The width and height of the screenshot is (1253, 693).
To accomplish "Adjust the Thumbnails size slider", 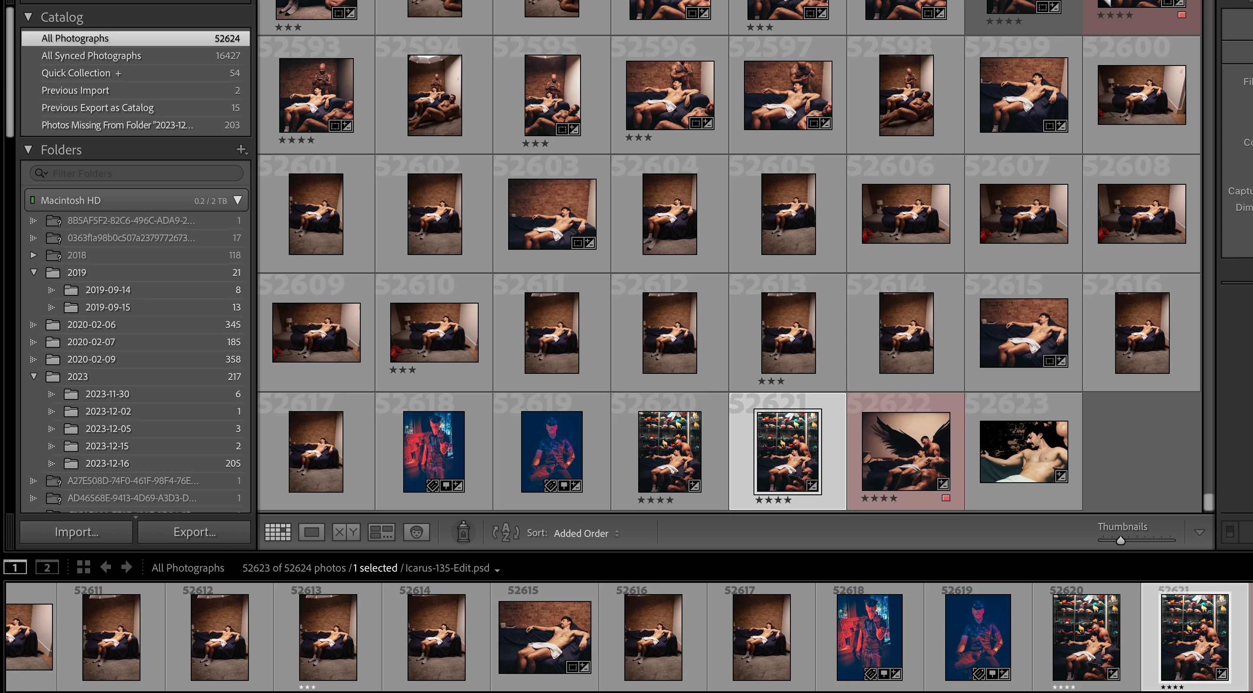I will 1120,540.
